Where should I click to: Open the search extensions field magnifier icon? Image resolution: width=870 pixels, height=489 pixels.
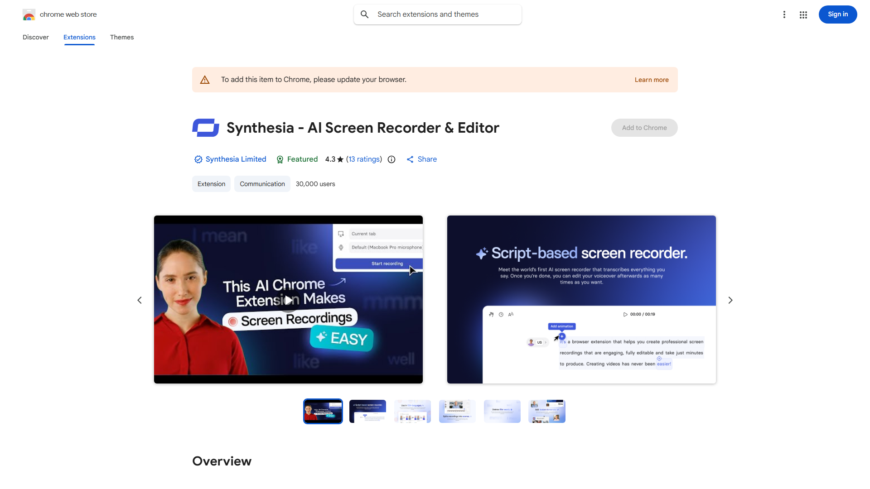click(x=364, y=14)
